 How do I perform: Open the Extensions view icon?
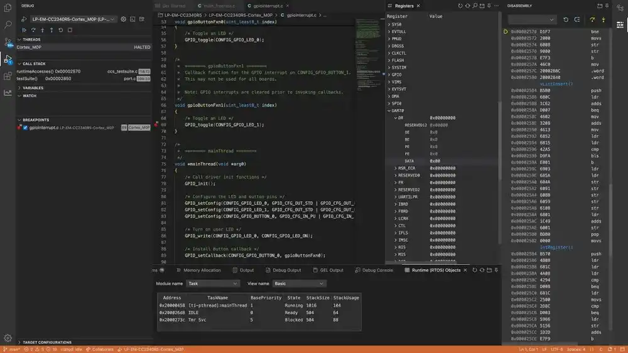(x=8, y=76)
